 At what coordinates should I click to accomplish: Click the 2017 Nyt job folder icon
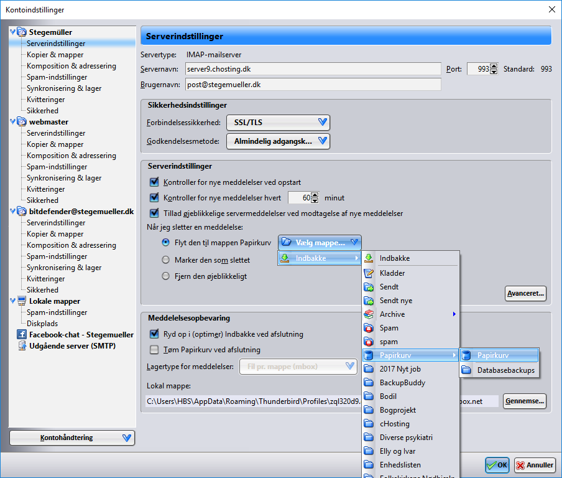click(369, 369)
